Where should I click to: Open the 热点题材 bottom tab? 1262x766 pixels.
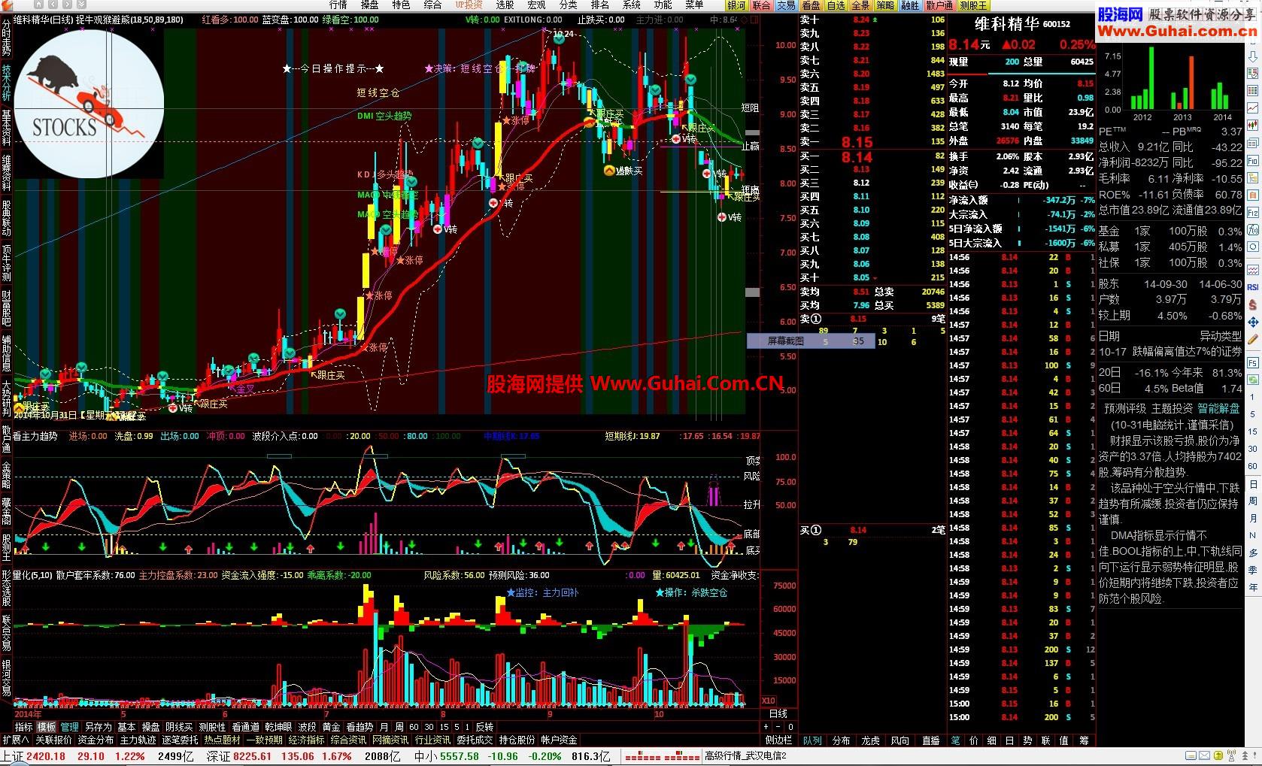point(222,740)
